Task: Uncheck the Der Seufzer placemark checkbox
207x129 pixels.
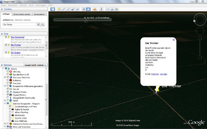Action: click(x=6, y=53)
